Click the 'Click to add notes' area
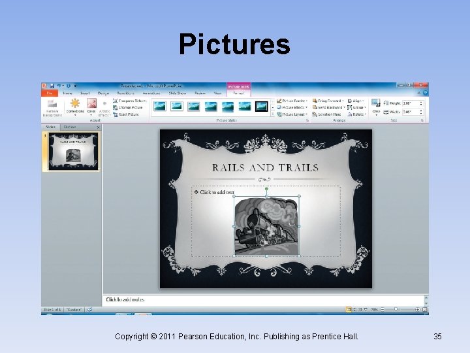Screen dimensions: 470x353 pos(264,299)
